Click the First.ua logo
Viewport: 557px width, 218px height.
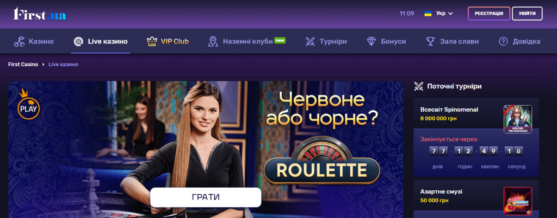[39, 14]
